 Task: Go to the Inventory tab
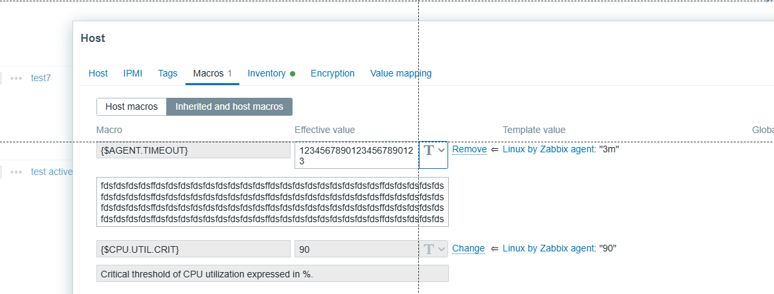pyautogui.click(x=267, y=73)
